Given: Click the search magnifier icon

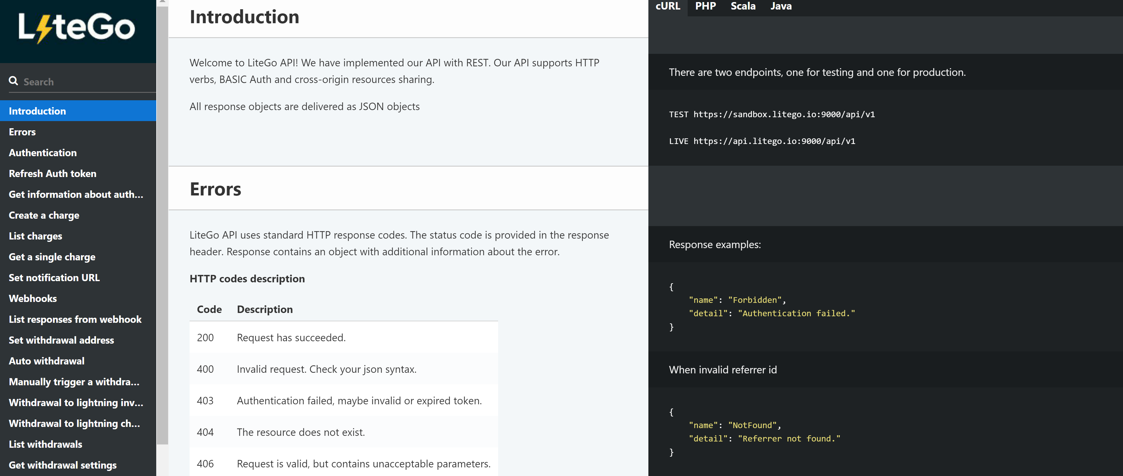Looking at the screenshot, I should 13,81.
